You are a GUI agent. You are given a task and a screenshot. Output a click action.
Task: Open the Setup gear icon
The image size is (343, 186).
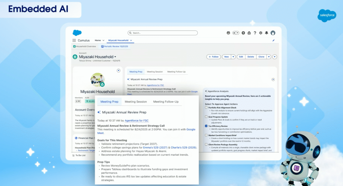(x=261, y=33)
